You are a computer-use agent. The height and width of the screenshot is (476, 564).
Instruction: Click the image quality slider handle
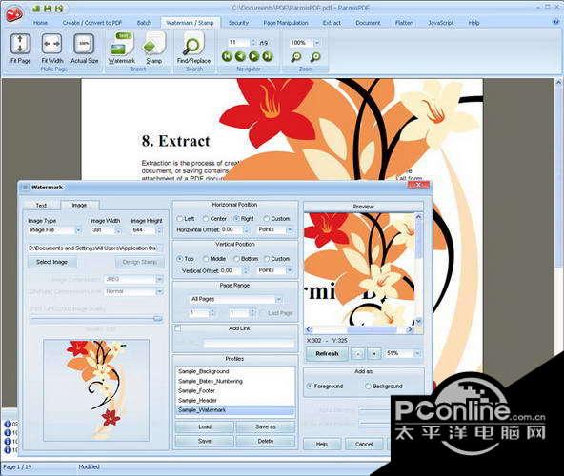point(157,318)
